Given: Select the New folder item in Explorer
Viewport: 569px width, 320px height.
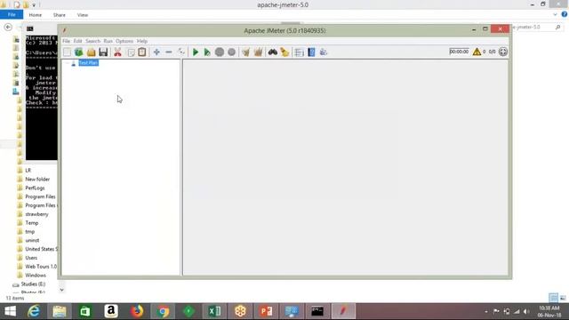Looking at the screenshot, I should click(x=37, y=180).
